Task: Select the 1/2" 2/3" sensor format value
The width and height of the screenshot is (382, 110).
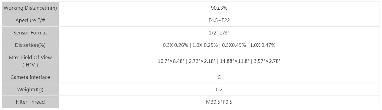Action: point(219,33)
